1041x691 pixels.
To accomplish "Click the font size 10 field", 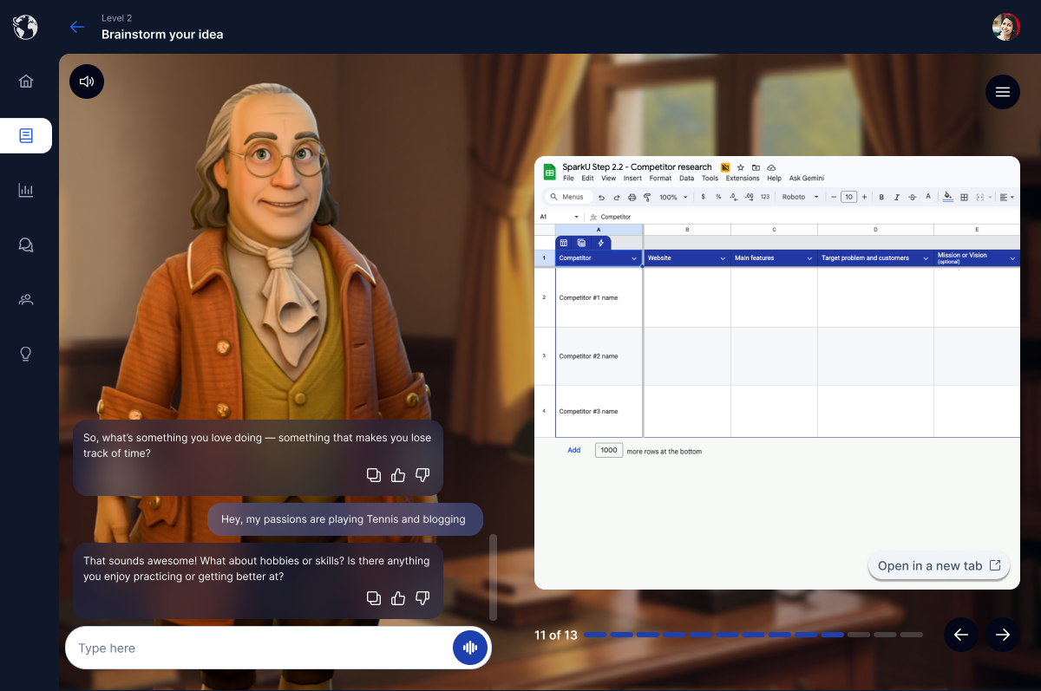I will pos(849,197).
